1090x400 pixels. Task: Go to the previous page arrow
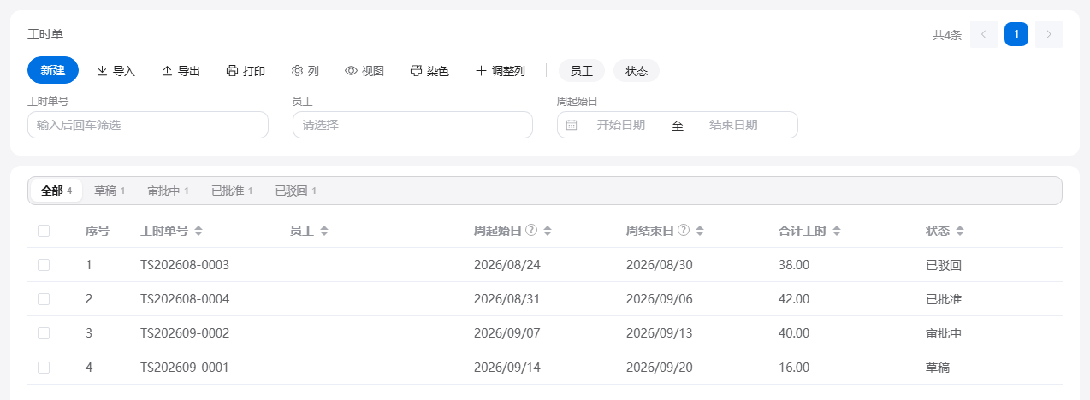[x=984, y=34]
